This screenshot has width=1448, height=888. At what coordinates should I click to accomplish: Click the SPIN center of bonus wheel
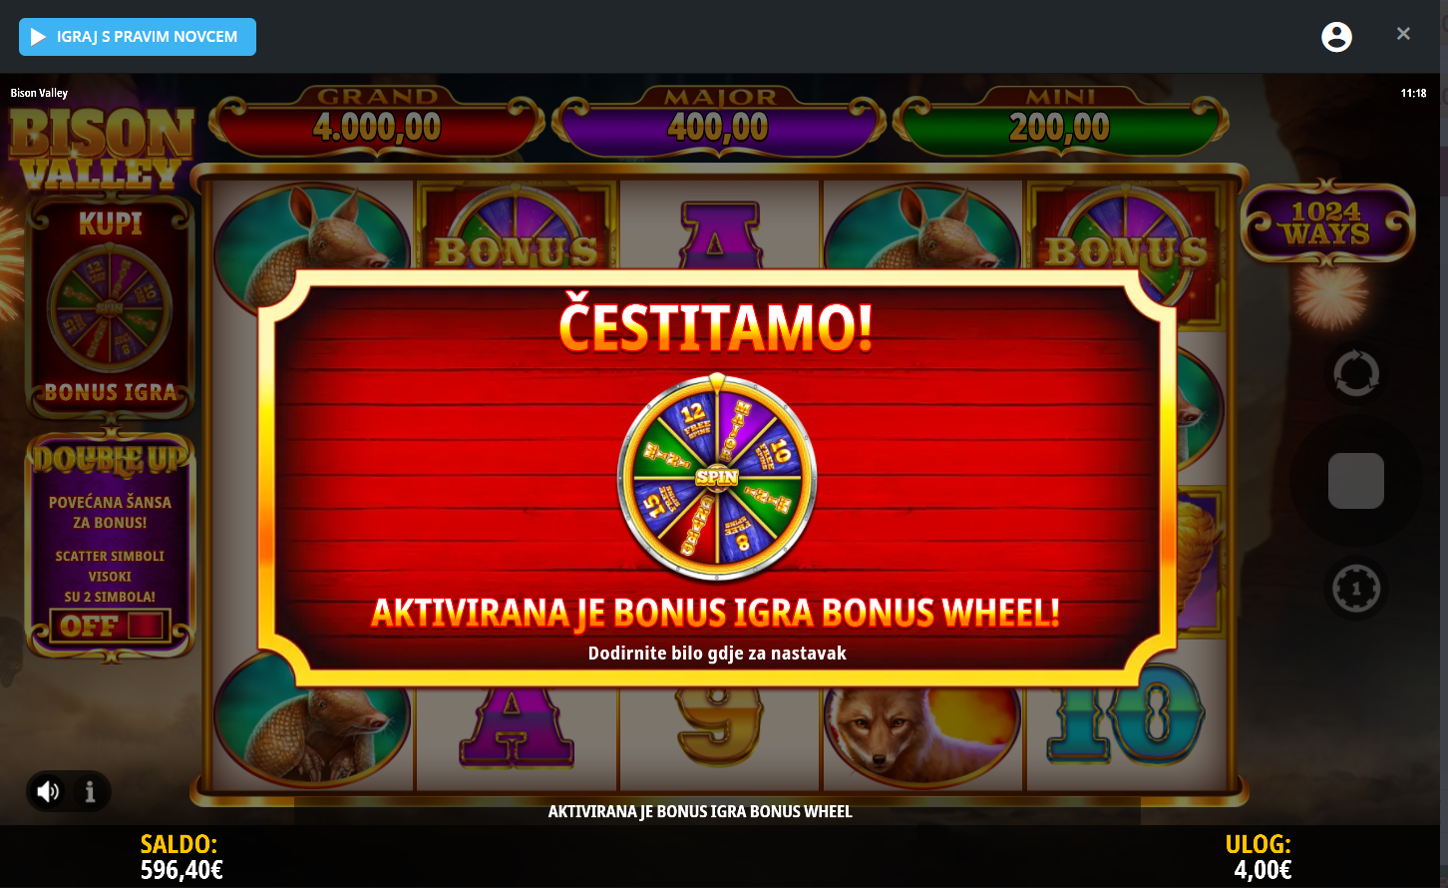717,477
